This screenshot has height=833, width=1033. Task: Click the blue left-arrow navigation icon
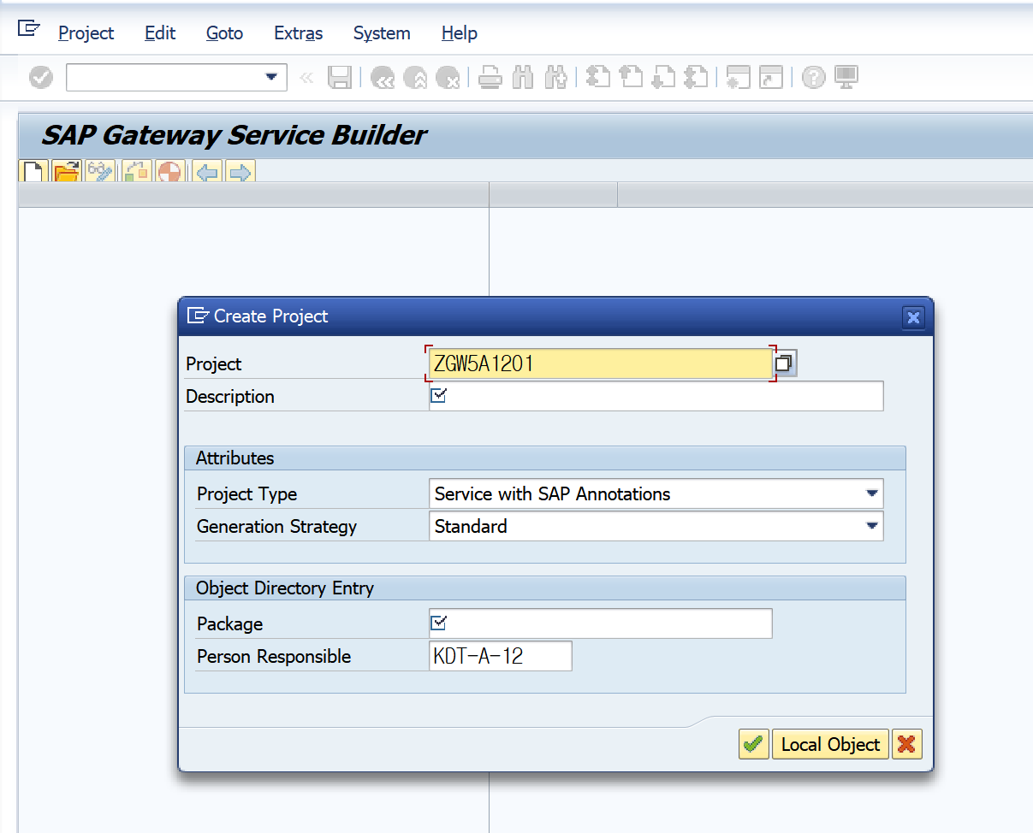206,172
